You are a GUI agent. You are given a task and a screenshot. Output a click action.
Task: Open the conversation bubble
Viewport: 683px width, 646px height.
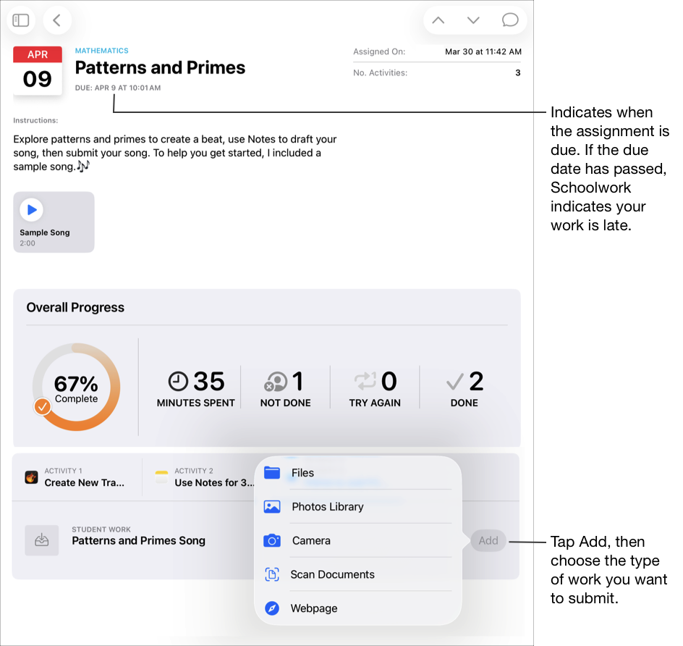point(510,20)
